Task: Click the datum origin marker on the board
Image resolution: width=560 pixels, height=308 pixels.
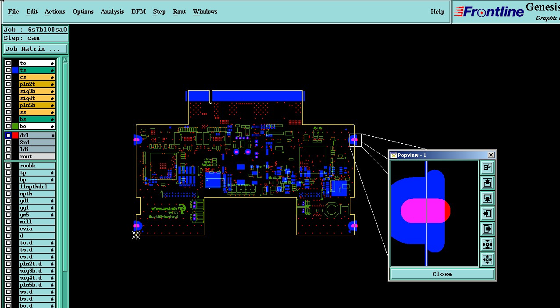Action: click(136, 235)
